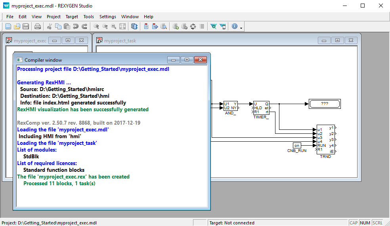
Task: Click 'Standard function blocks' line
Action: coord(54,170)
